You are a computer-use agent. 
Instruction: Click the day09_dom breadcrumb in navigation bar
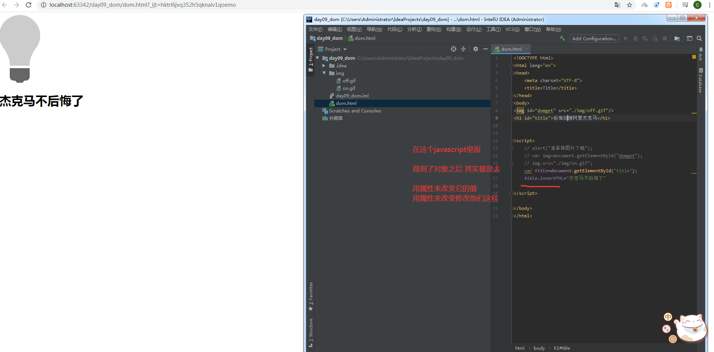pos(326,38)
